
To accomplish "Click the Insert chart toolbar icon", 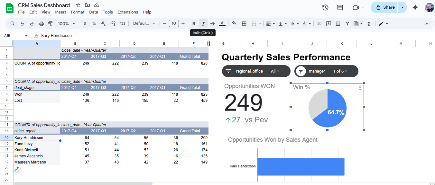I will pyautogui.click(x=338, y=23).
